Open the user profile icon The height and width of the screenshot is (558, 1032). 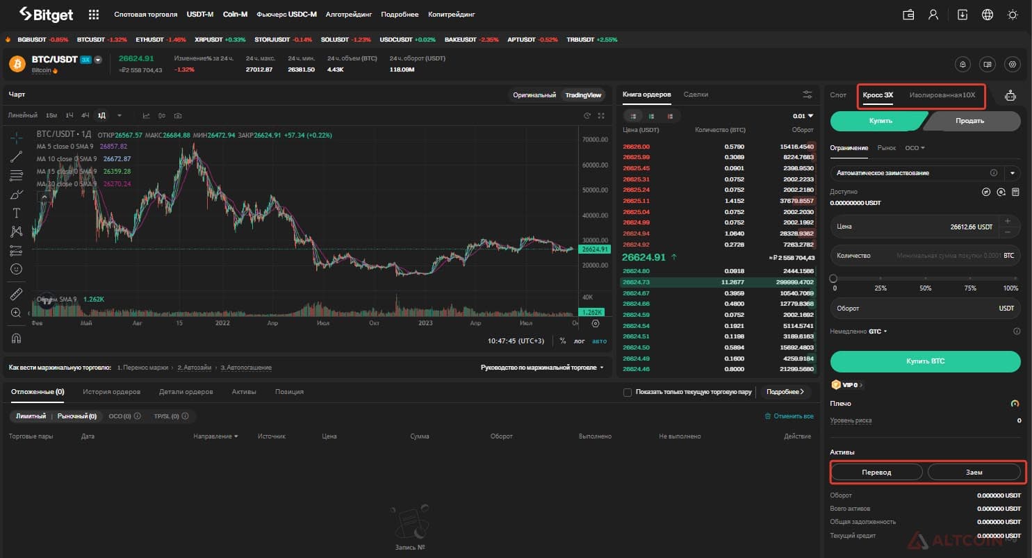pyautogui.click(x=933, y=14)
